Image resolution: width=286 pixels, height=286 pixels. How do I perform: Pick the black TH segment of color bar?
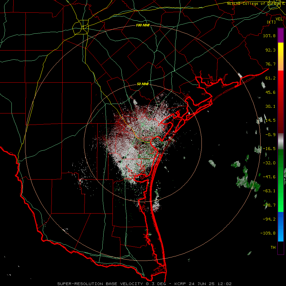(281, 248)
